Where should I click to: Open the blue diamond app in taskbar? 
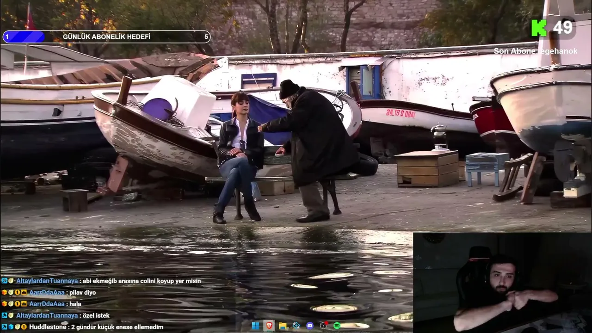[x=296, y=326]
